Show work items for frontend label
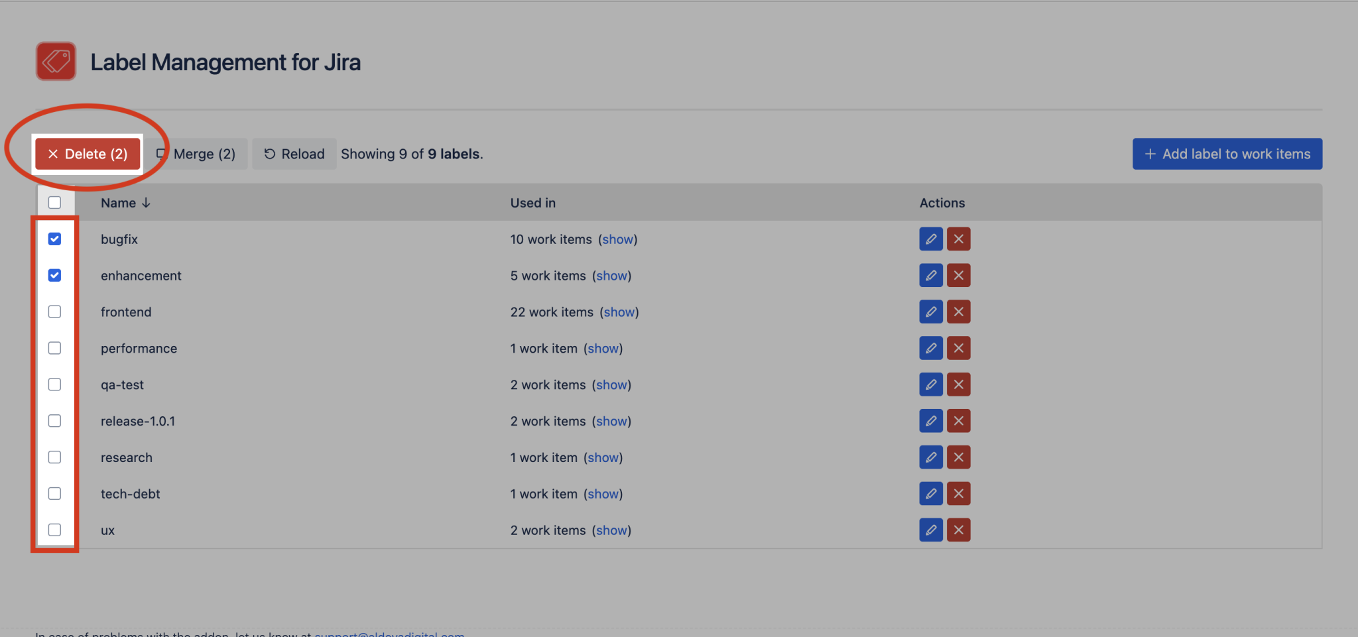Viewport: 1358px width, 637px height. [x=619, y=312]
